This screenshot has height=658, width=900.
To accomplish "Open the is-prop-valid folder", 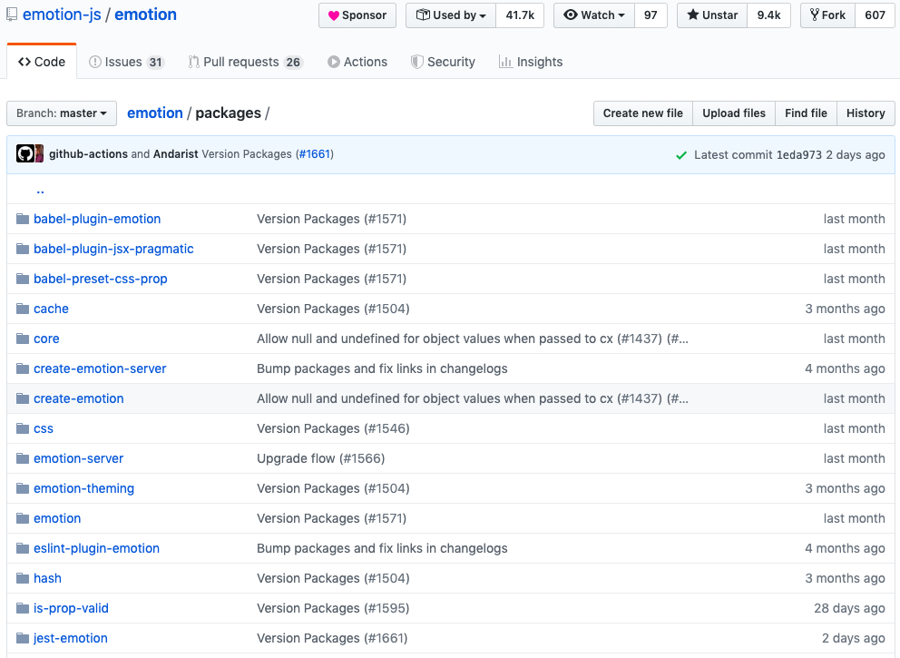I will pyautogui.click(x=71, y=608).
